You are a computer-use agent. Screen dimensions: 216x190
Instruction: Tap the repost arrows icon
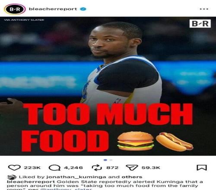[97, 168]
